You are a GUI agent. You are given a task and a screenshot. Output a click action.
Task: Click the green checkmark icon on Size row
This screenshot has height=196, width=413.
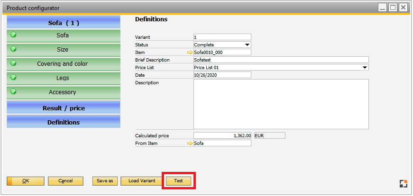pyautogui.click(x=13, y=49)
